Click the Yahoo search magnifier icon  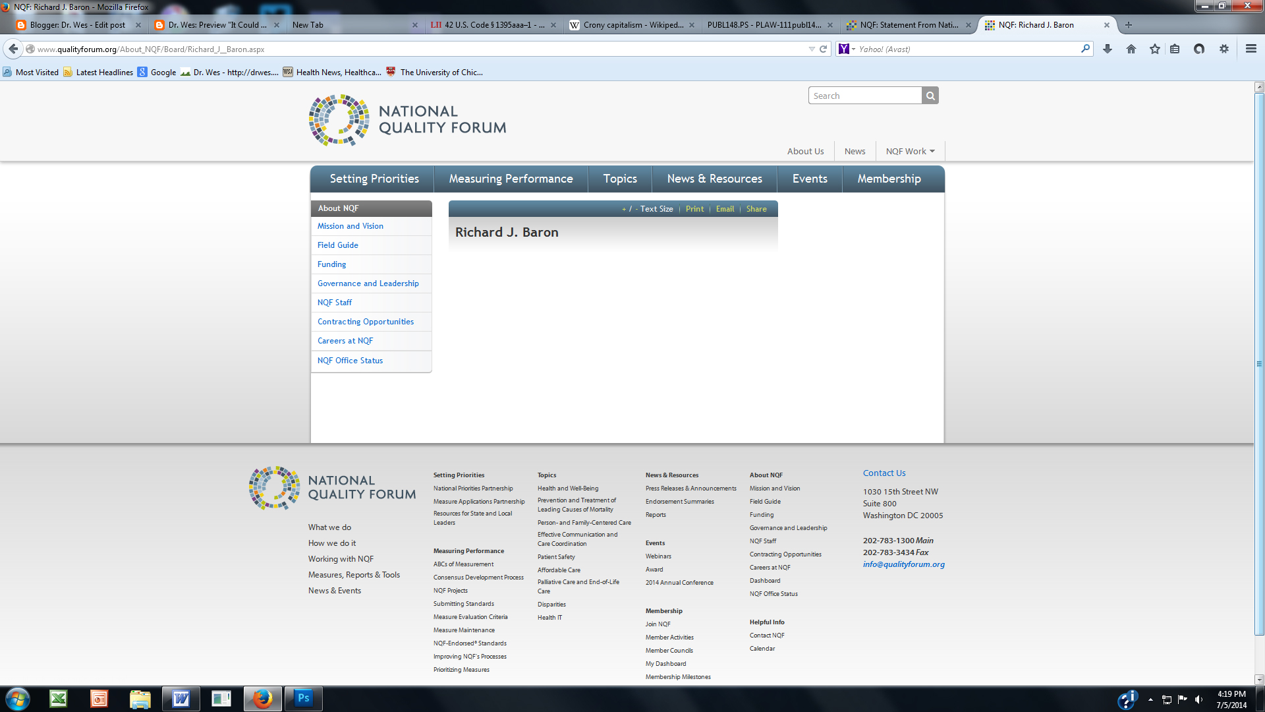[x=1085, y=49]
